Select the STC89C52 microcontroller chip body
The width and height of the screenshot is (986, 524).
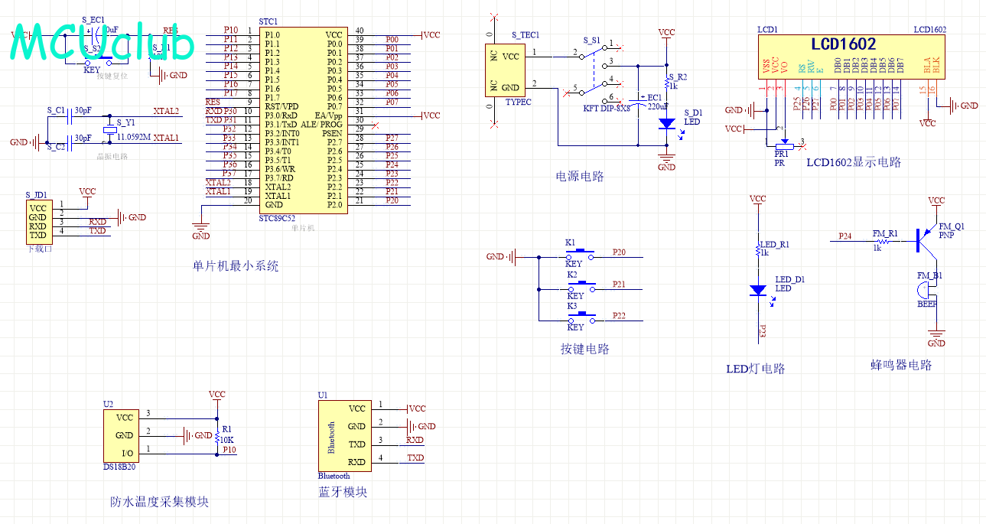pyautogui.click(x=303, y=120)
